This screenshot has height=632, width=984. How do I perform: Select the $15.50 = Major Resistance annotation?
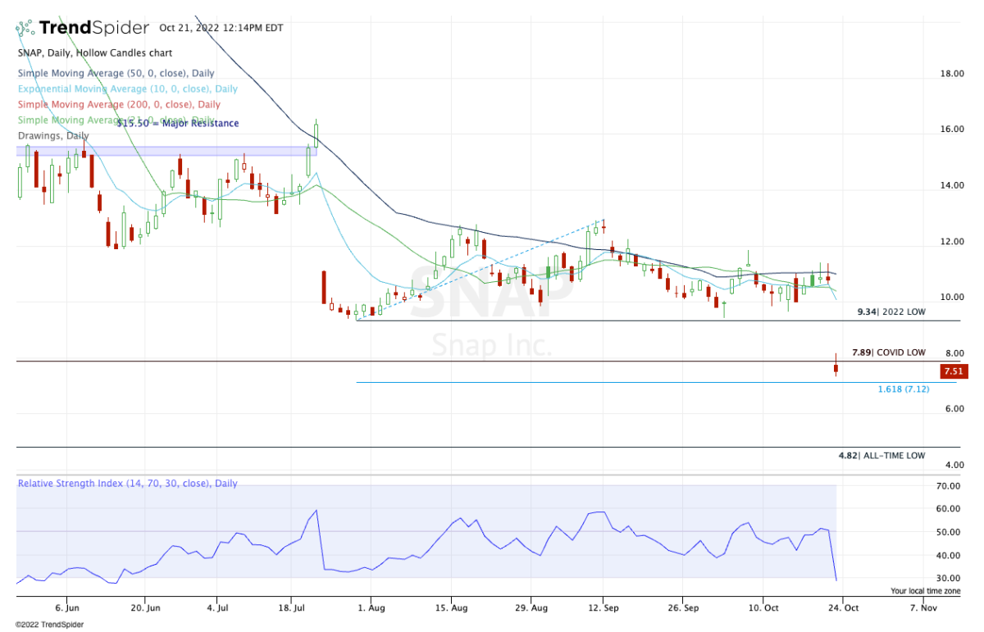[x=178, y=124]
